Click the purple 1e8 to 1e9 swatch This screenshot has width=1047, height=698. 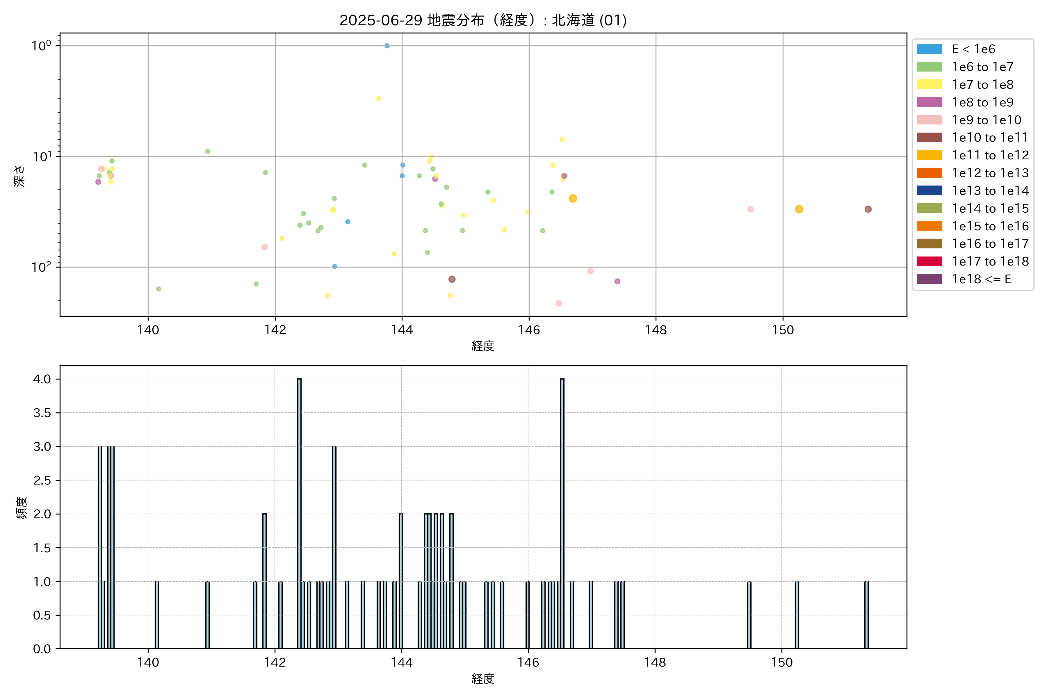coord(929,102)
